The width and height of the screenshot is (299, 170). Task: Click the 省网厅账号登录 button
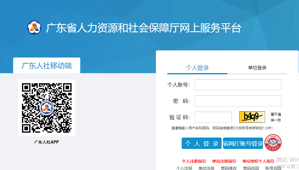(x=243, y=143)
